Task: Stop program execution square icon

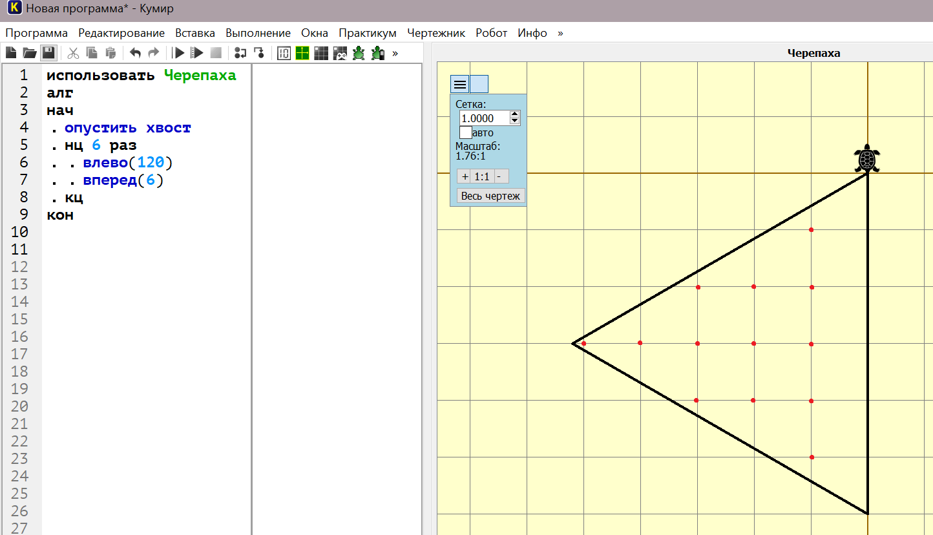Action: pyautogui.click(x=216, y=53)
